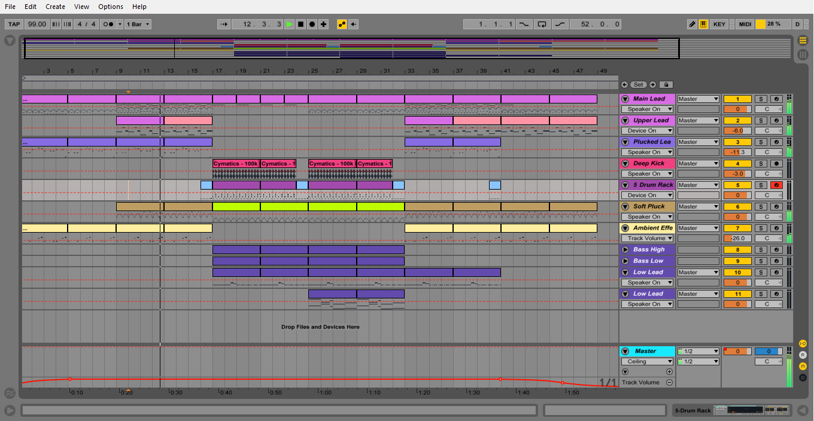Toggle info view bottom-left triangle
The width and height of the screenshot is (814, 421).
point(10,410)
